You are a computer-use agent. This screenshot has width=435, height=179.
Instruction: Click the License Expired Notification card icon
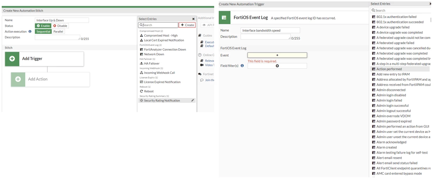(x=141, y=82)
